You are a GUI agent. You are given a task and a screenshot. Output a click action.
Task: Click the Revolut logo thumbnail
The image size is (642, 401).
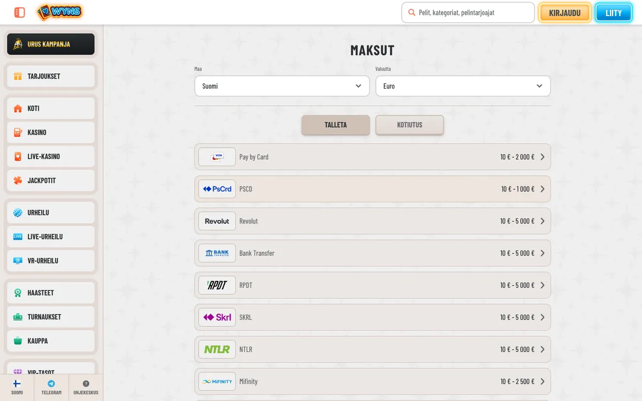coord(217,221)
